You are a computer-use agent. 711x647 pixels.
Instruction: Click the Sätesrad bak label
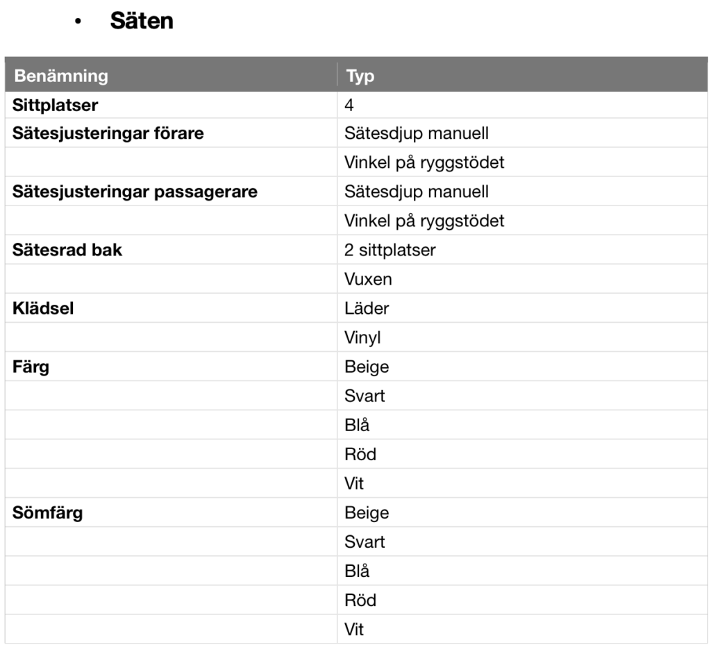pos(67,251)
